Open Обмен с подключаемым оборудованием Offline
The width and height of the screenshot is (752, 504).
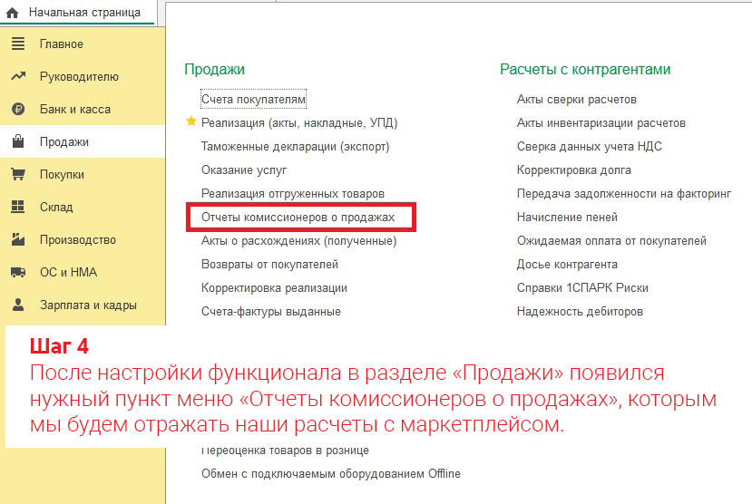pos(330,474)
